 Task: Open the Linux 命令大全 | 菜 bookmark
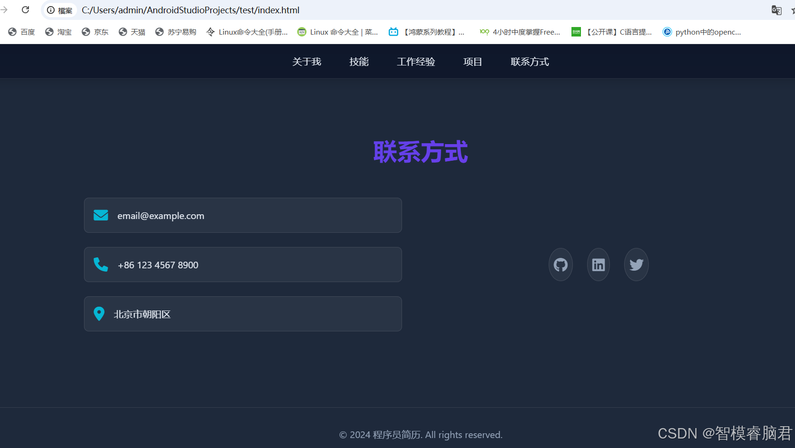[337, 32]
